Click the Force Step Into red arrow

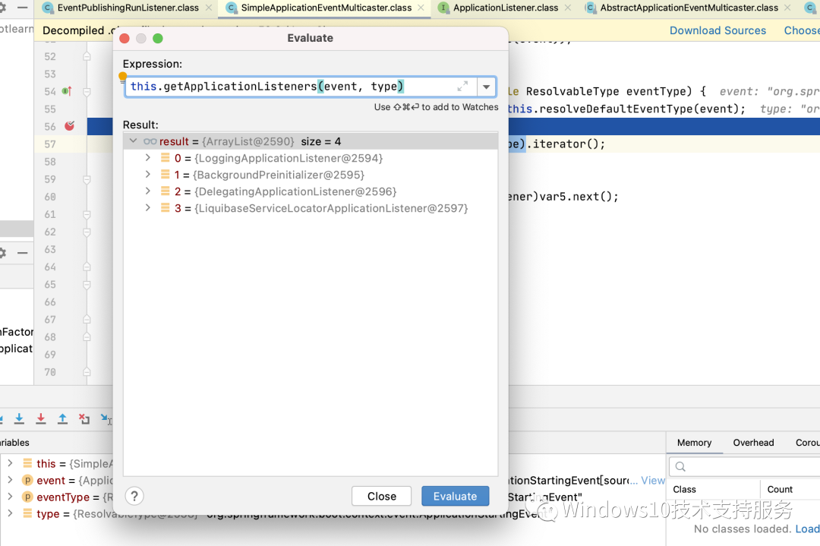[x=41, y=418]
